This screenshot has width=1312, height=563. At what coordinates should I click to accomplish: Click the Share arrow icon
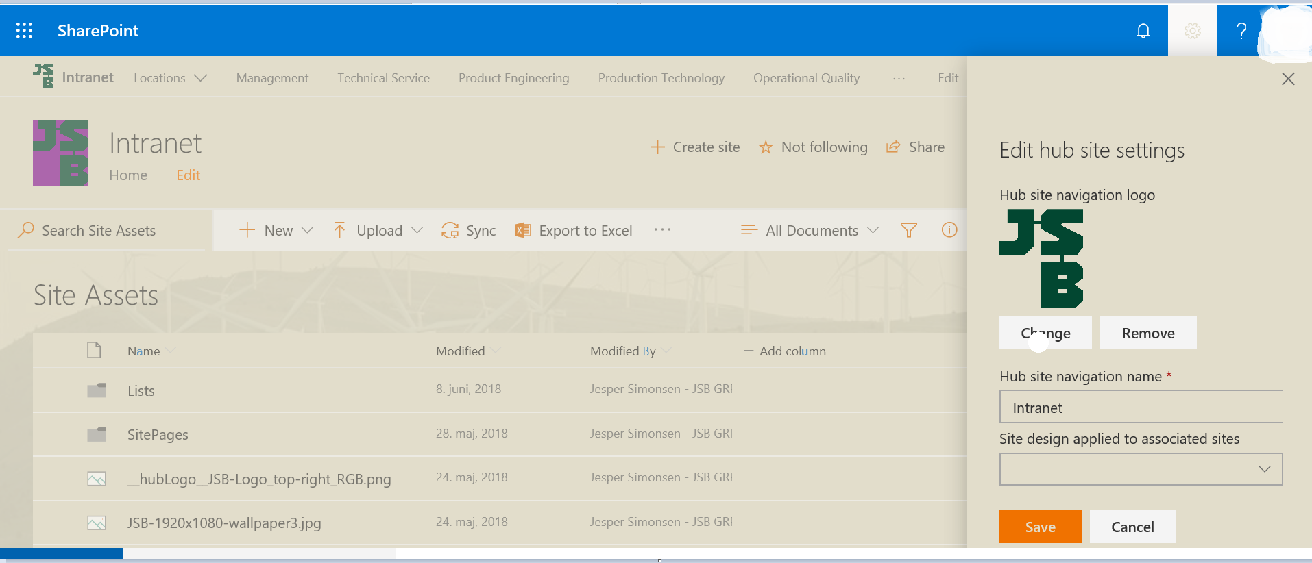893,147
